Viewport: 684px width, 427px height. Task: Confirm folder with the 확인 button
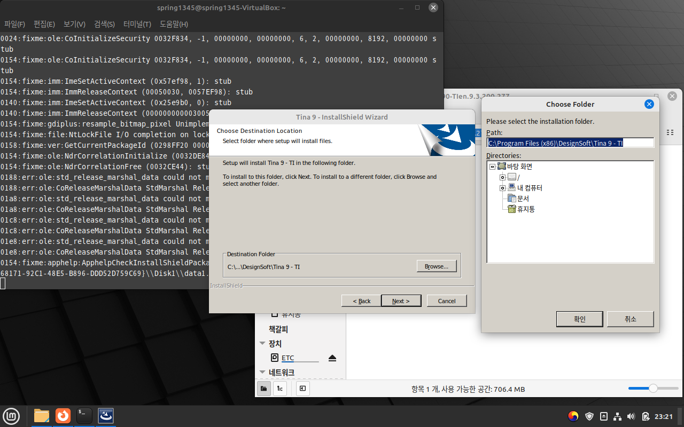(x=580, y=319)
